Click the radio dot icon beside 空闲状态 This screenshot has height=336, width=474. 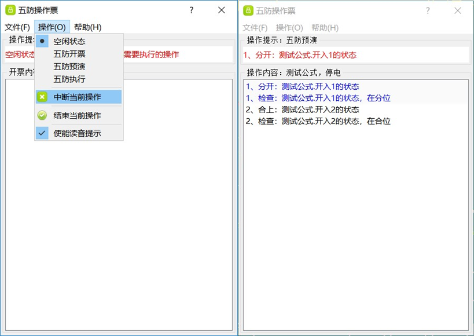click(x=42, y=41)
